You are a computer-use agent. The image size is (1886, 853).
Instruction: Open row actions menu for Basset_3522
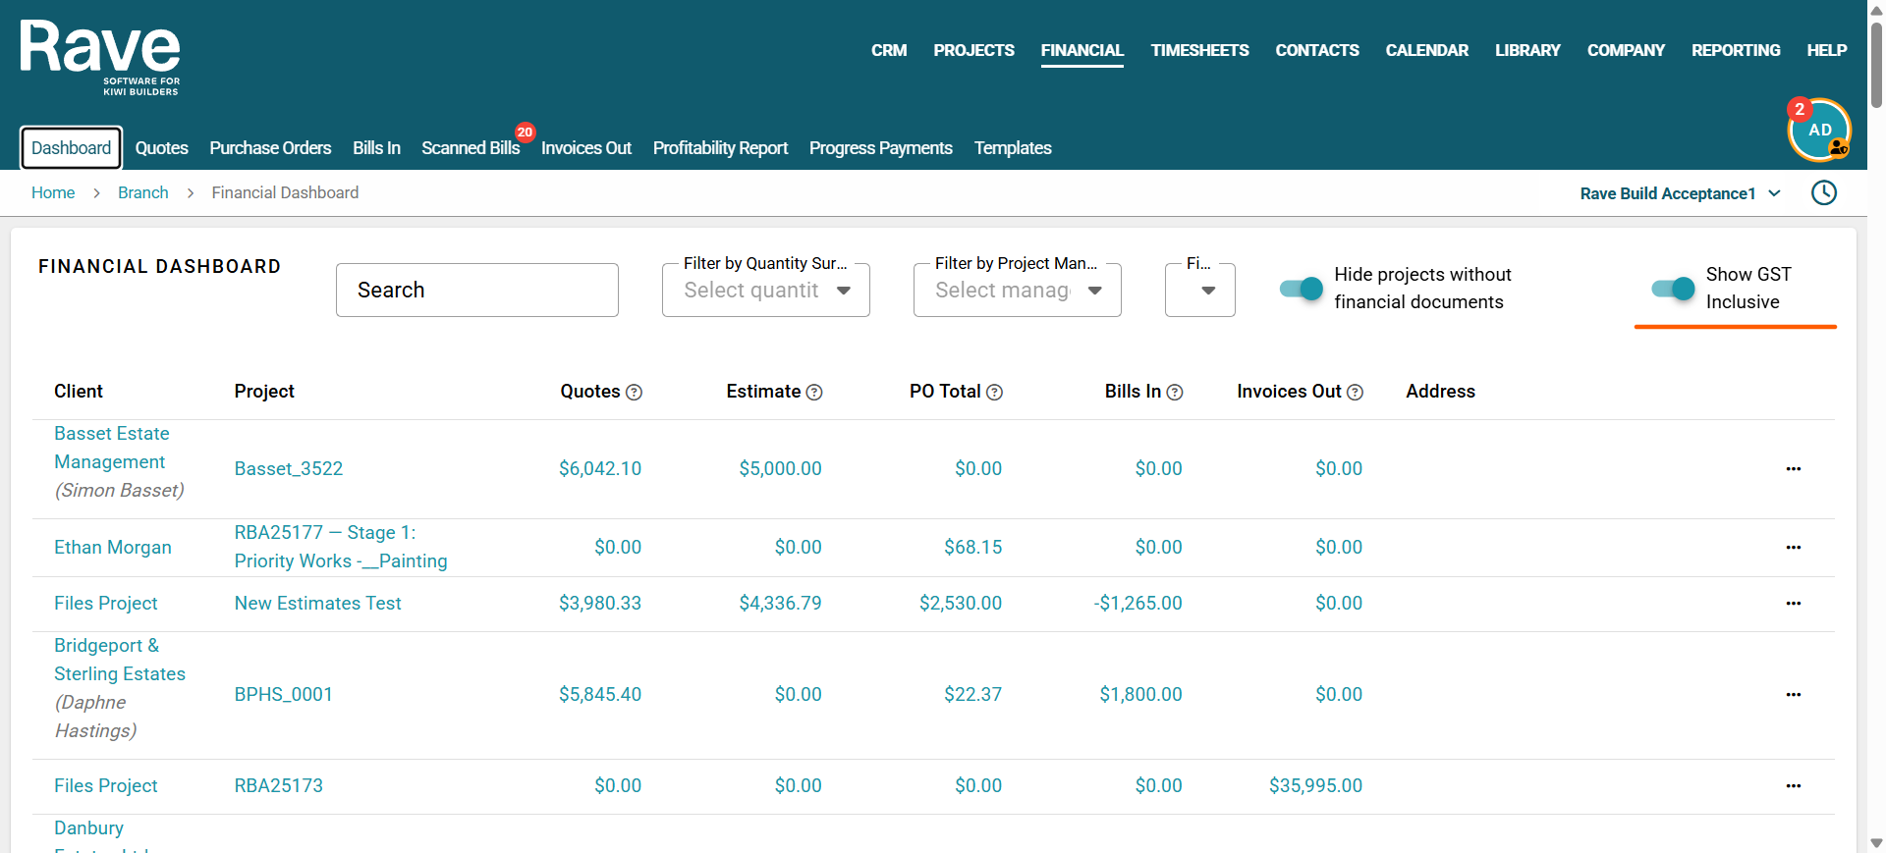coord(1794,469)
